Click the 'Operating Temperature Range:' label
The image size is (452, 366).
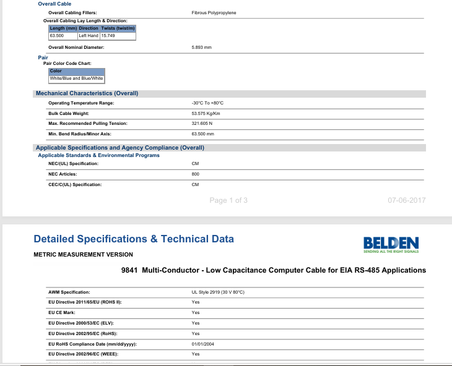click(x=81, y=103)
